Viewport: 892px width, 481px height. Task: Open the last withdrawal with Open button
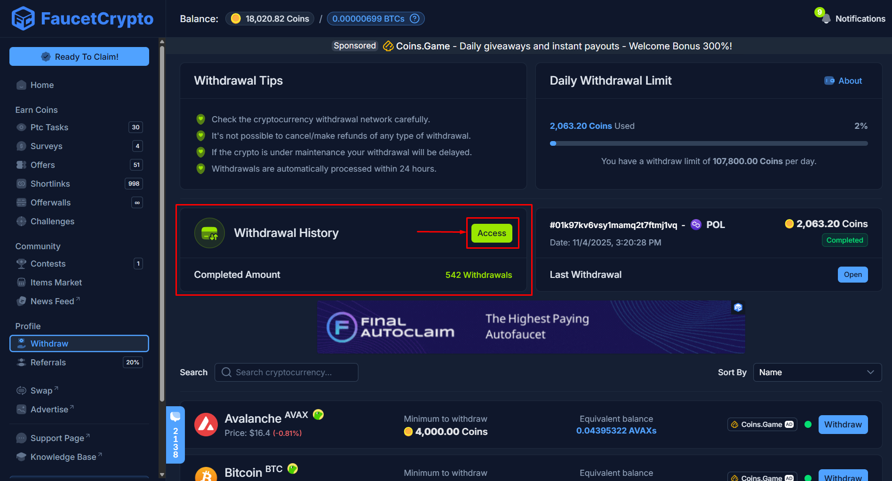point(852,274)
